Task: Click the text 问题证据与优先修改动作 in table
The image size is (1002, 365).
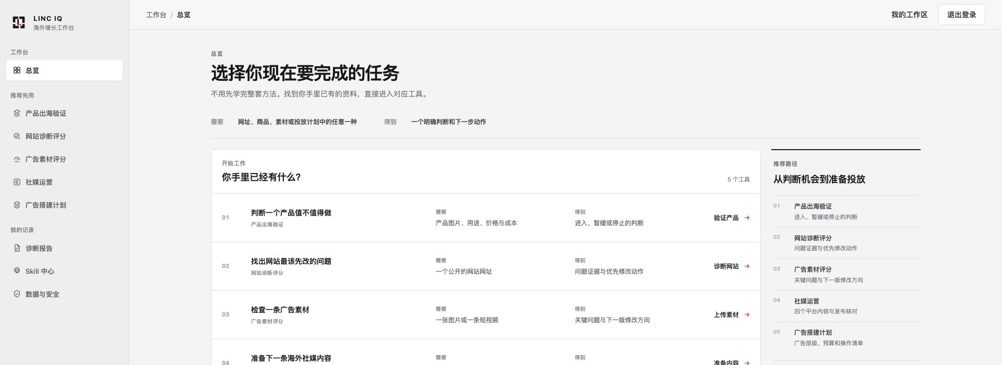Action: (x=609, y=272)
